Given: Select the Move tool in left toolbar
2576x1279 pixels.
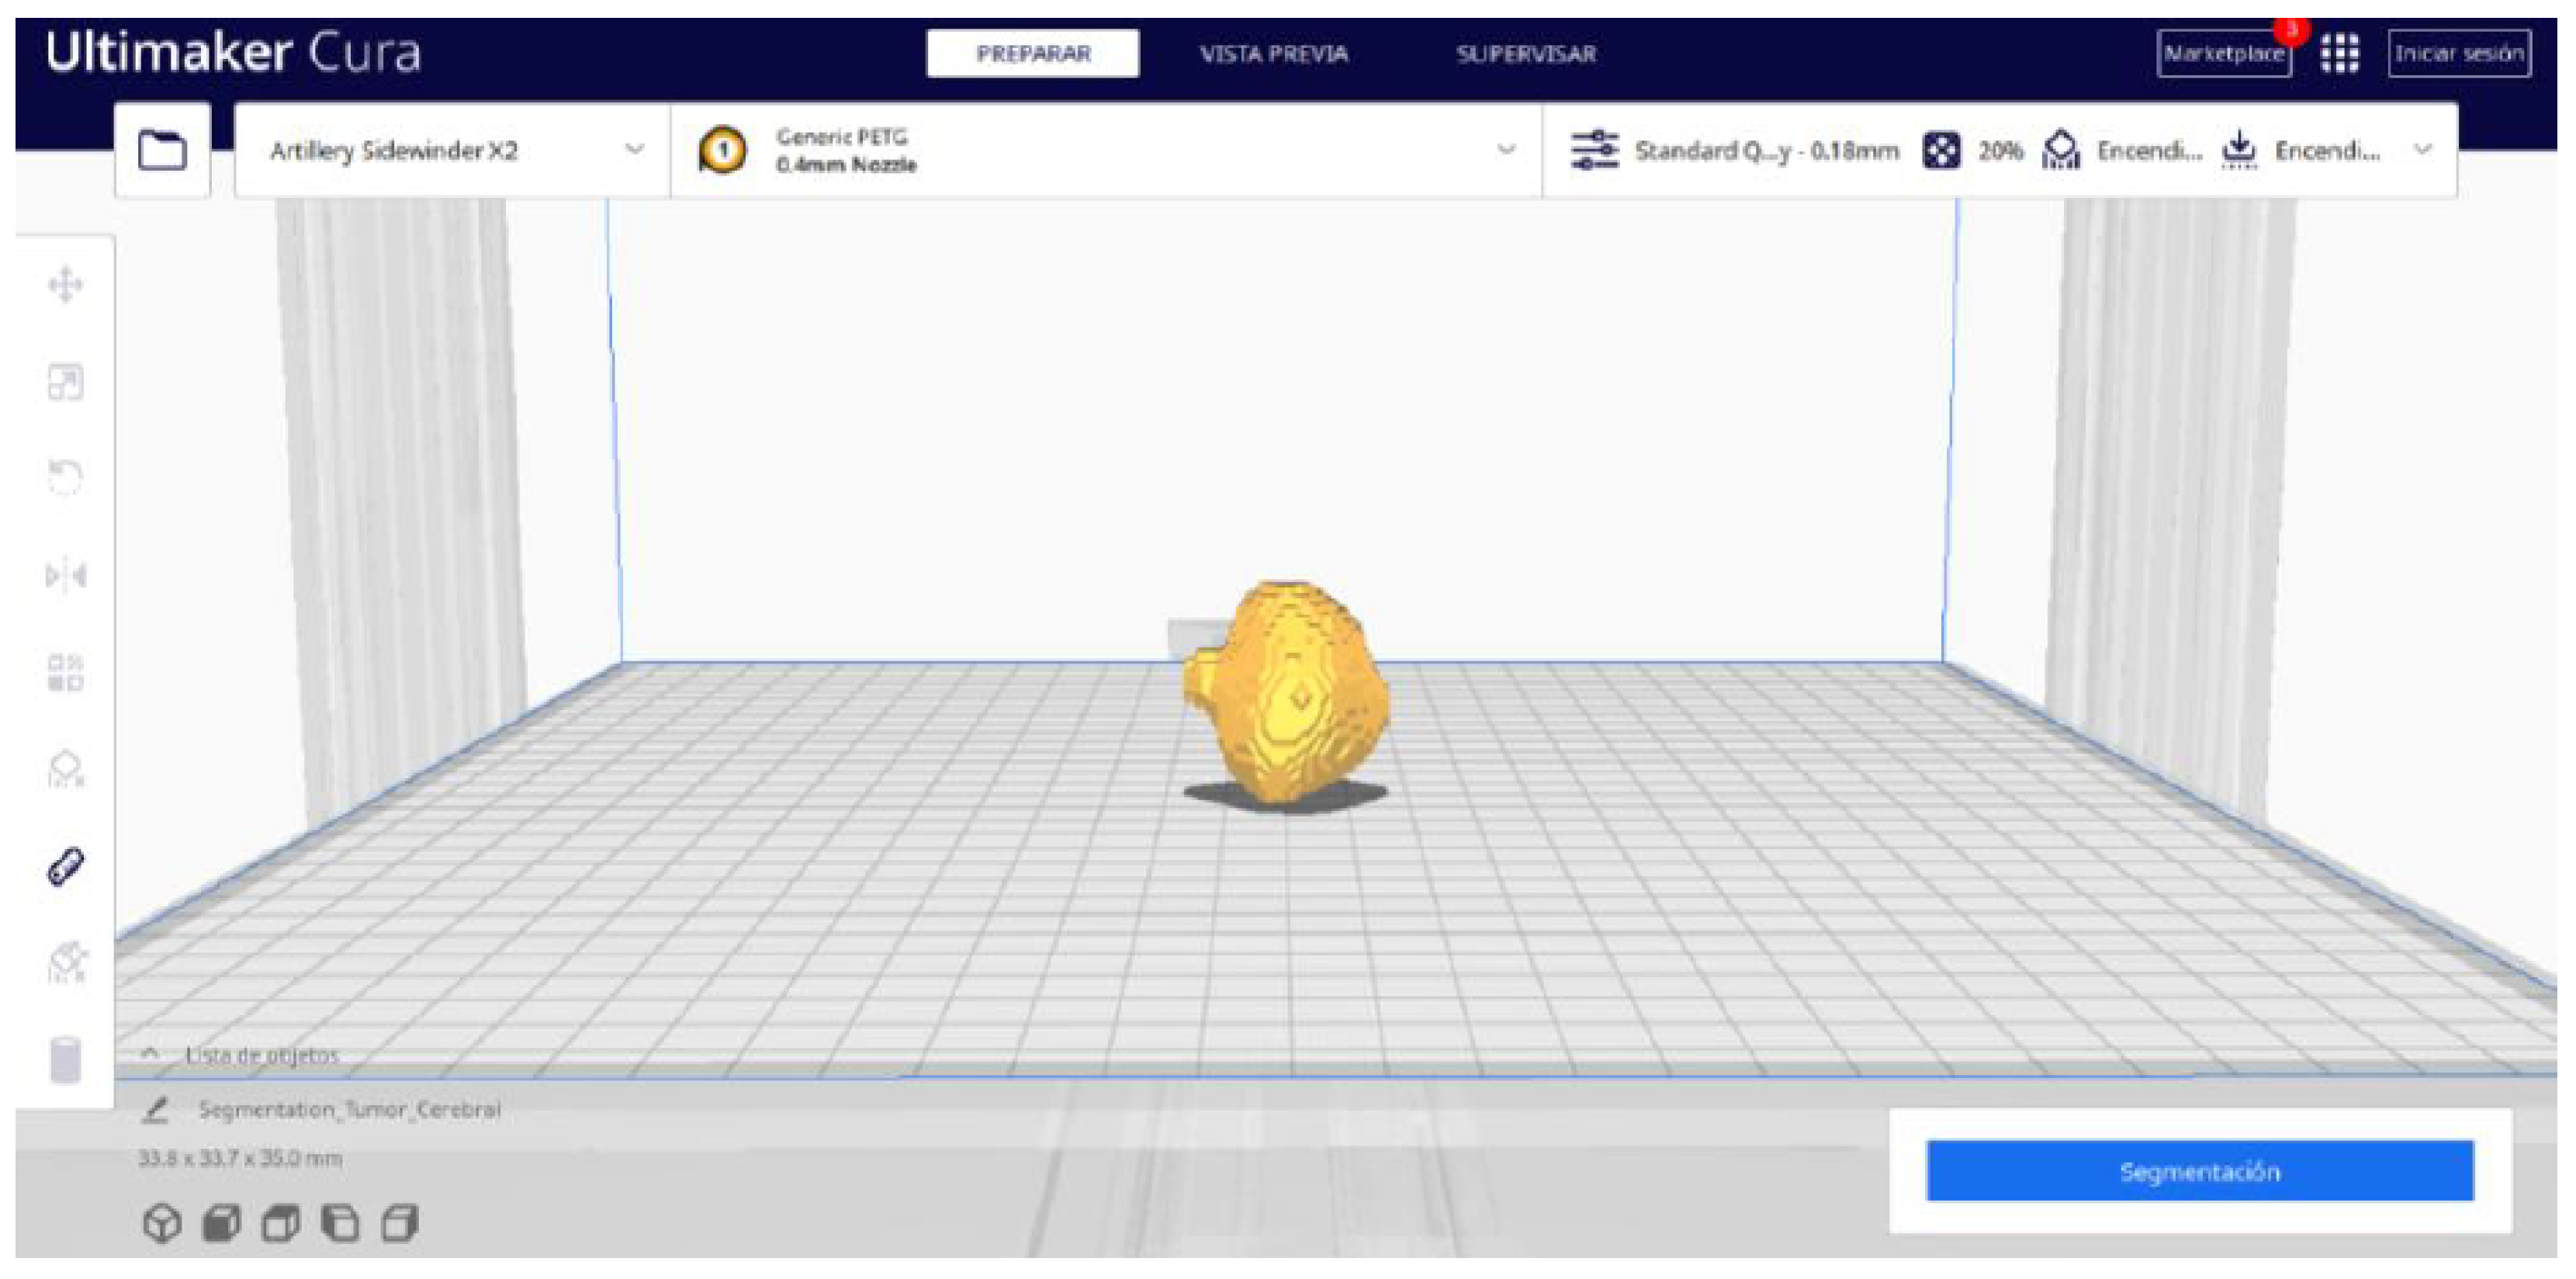Looking at the screenshot, I should coord(65,285).
